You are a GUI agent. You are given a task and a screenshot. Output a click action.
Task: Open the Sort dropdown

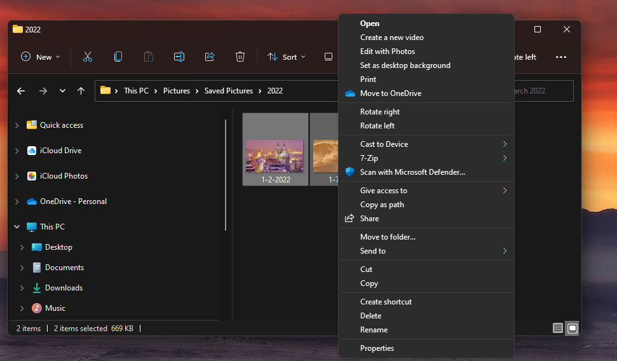286,57
